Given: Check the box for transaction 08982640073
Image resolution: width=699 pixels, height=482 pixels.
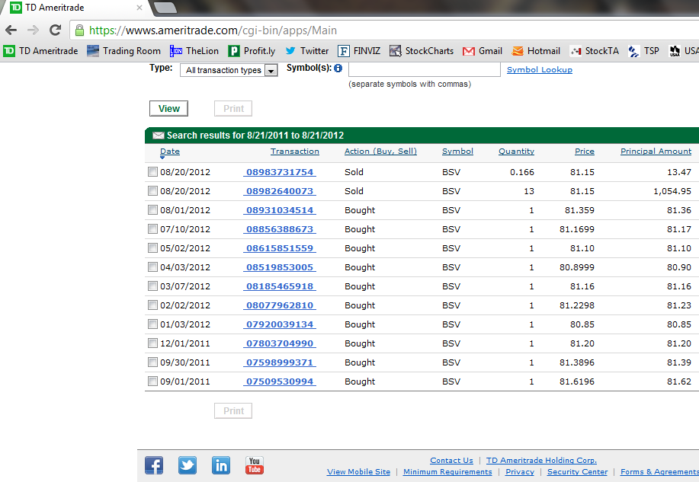Looking at the screenshot, I should coord(152,190).
